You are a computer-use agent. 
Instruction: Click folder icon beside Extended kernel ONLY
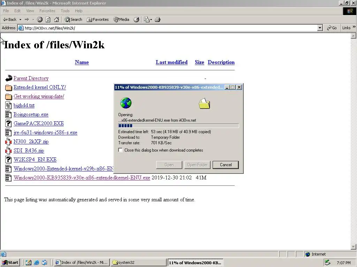pos(8,87)
